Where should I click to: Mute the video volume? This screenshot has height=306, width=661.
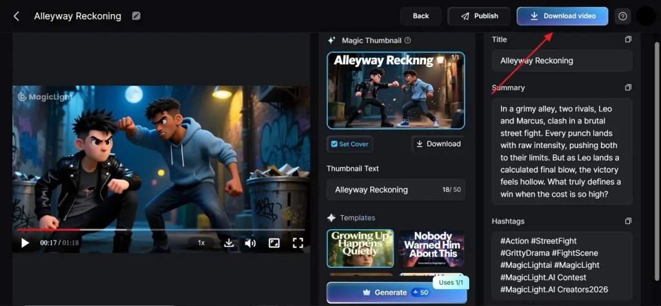[250, 243]
